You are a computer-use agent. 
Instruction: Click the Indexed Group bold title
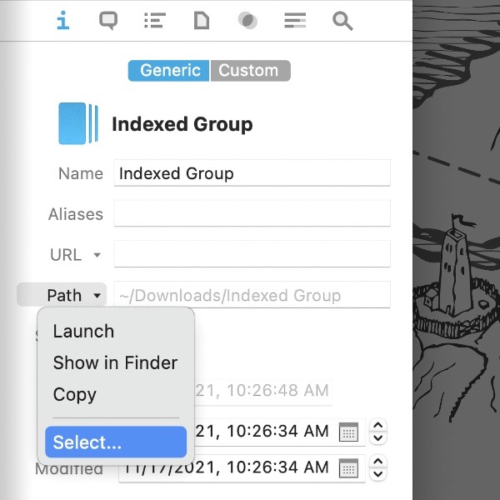182,124
